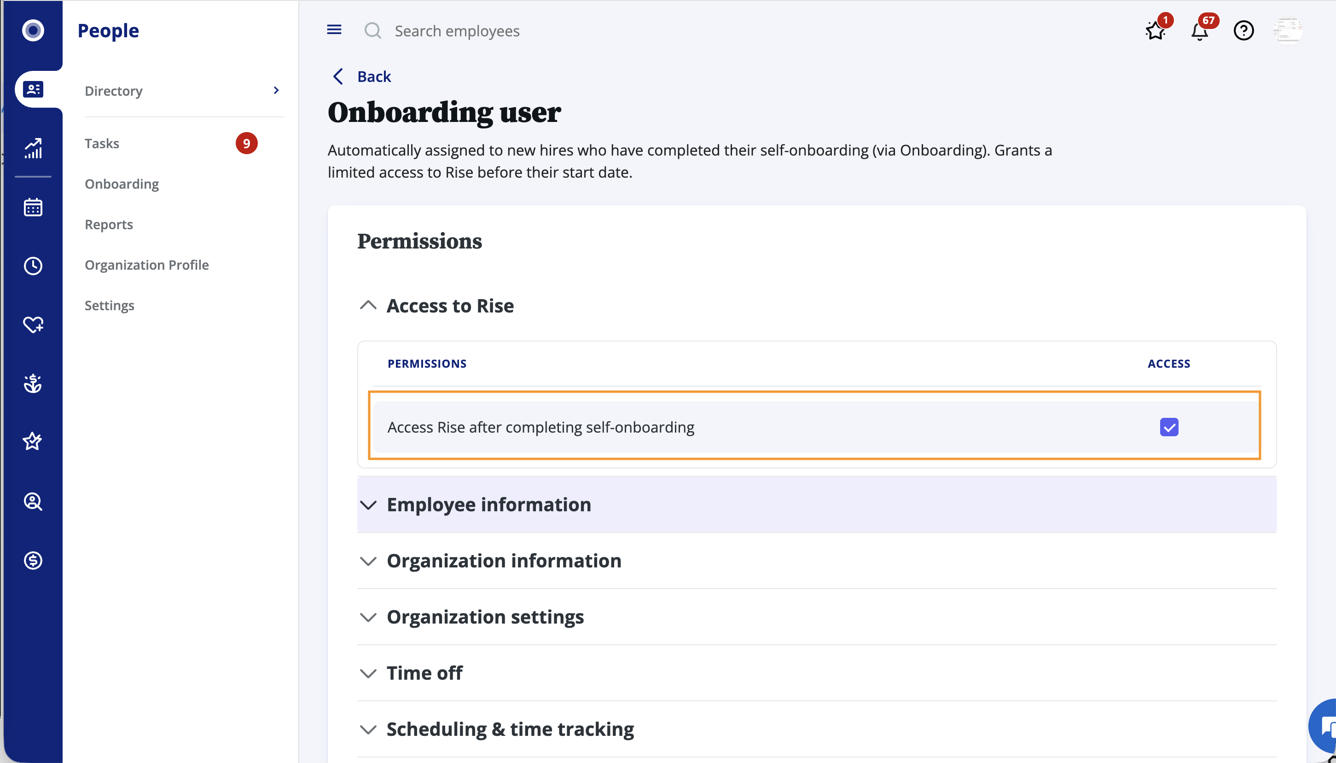Screen dimensions: 1336x763
Task: Collapse the Access to Rise section
Action: (368, 305)
